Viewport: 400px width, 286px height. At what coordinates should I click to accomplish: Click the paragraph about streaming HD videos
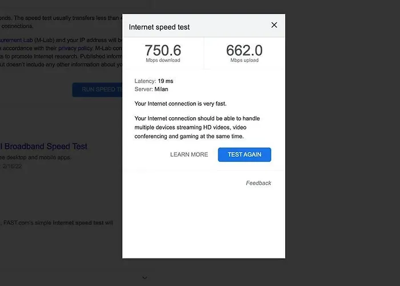[x=197, y=127]
